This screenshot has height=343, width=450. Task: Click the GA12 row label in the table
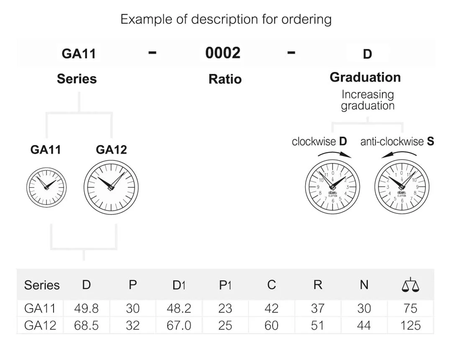(x=40, y=325)
